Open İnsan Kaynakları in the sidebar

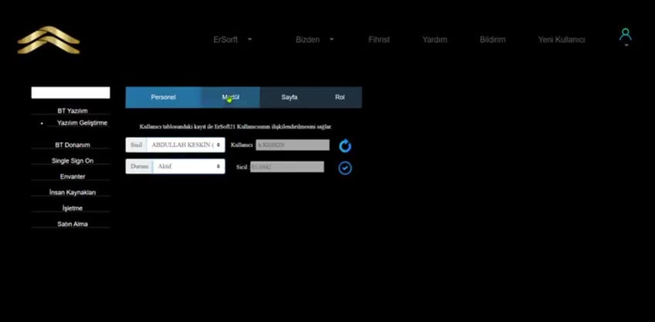tap(72, 192)
